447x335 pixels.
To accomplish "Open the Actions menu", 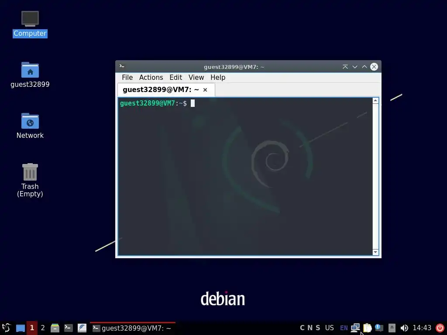I will point(151,78).
